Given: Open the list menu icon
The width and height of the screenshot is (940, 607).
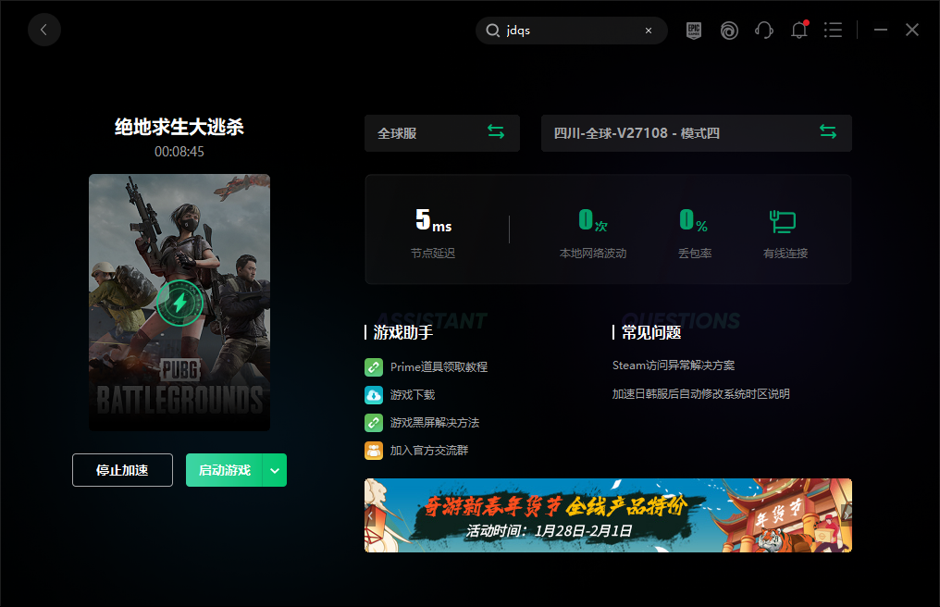Looking at the screenshot, I should [833, 30].
